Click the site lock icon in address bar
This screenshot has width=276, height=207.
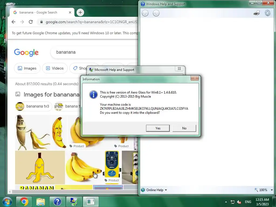(41, 22)
